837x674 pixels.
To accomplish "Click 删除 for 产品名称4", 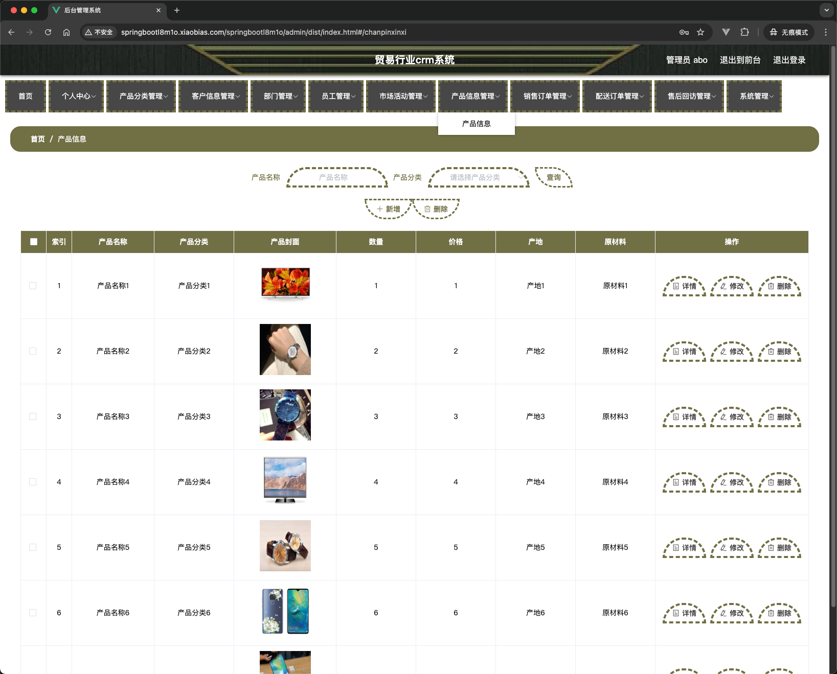I will (x=779, y=482).
